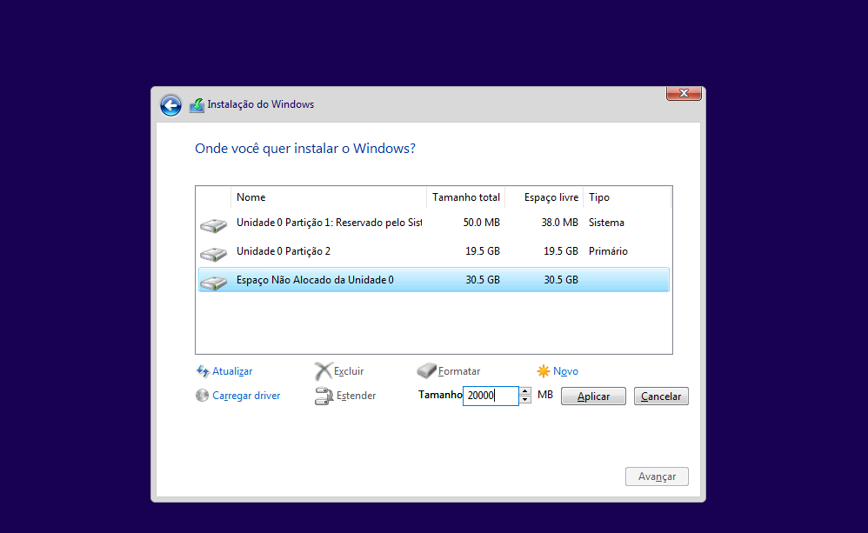Screen dimensions: 868x533
Task: Choose Excluir to delete partition
Action: [349, 371]
